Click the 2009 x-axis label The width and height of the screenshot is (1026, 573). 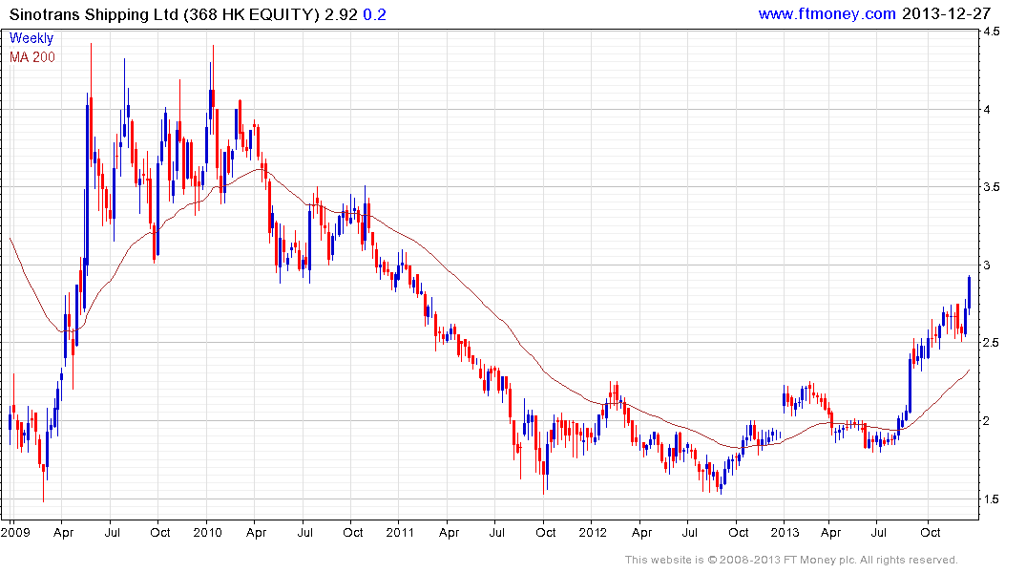[15, 532]
